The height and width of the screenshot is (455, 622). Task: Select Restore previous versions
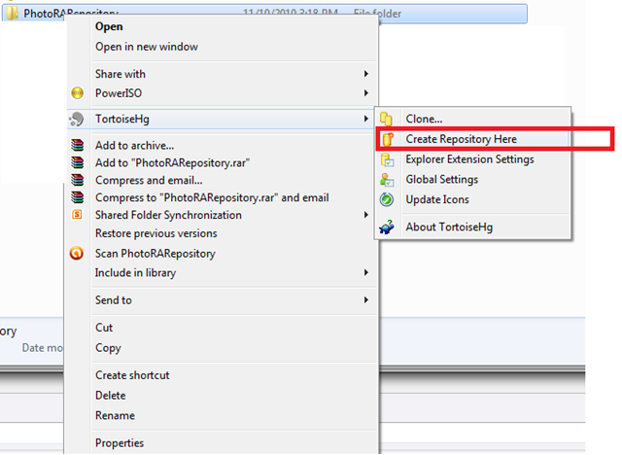point(155,233)
